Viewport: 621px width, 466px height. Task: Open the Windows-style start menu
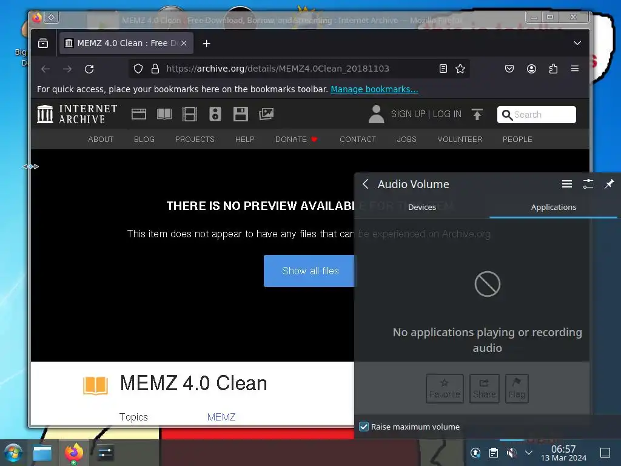tap(13, 453)
